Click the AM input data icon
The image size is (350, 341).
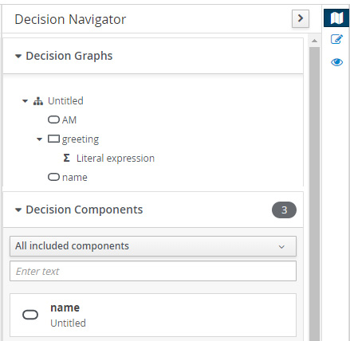click(53, 120)
